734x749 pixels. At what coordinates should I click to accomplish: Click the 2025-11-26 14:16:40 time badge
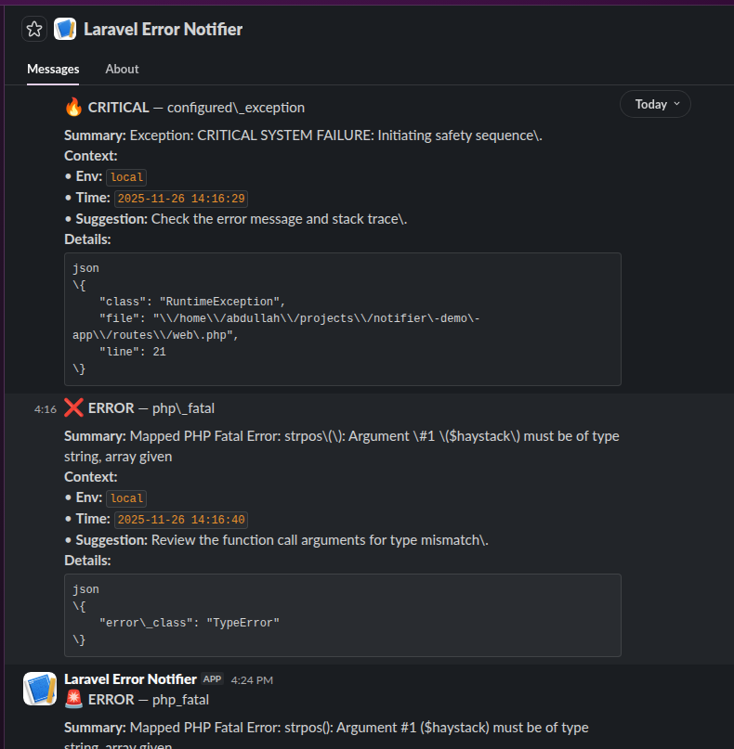click(x=181, y=519)
